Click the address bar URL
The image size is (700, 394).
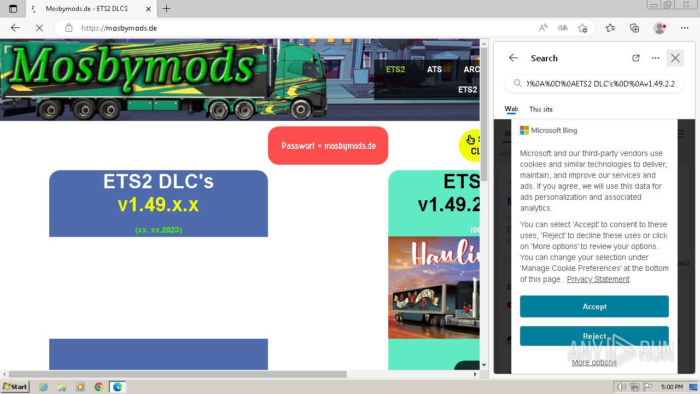pyautogui.click(x=119, y=28)
